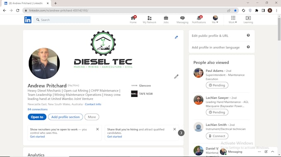
Task: Click the browser address bar URL
Action: coord(59,11)
